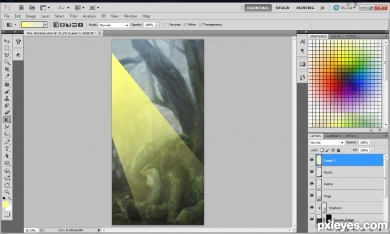390x234 pixels.
Task: Select the Rectangular Marquee tool
Action: click(7, 48)
